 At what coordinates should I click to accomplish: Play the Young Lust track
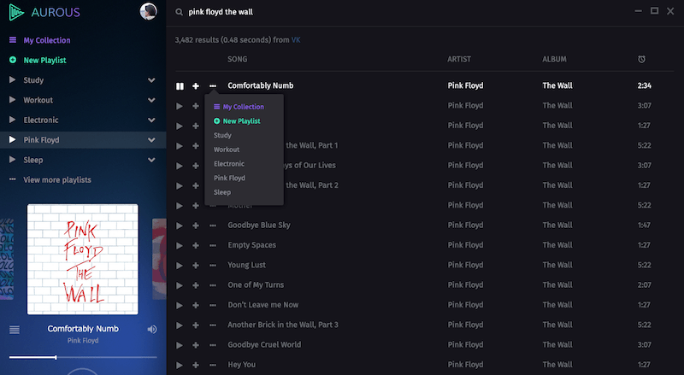(x=180, y=266)
